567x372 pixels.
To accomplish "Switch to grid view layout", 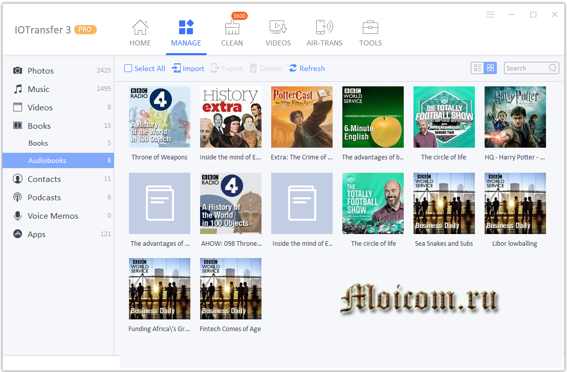I will pyautogui.click(x=490, y=68).
